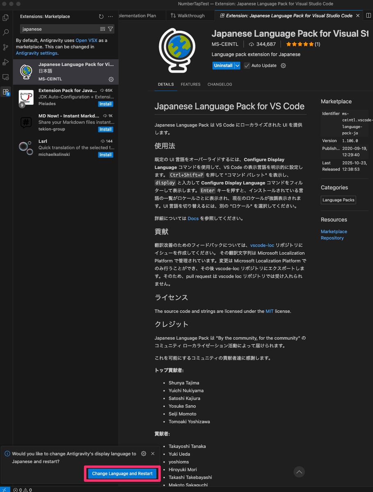
Task: Click the notification's gear icon
Action: pyautogui.click(x=144, y=454)
